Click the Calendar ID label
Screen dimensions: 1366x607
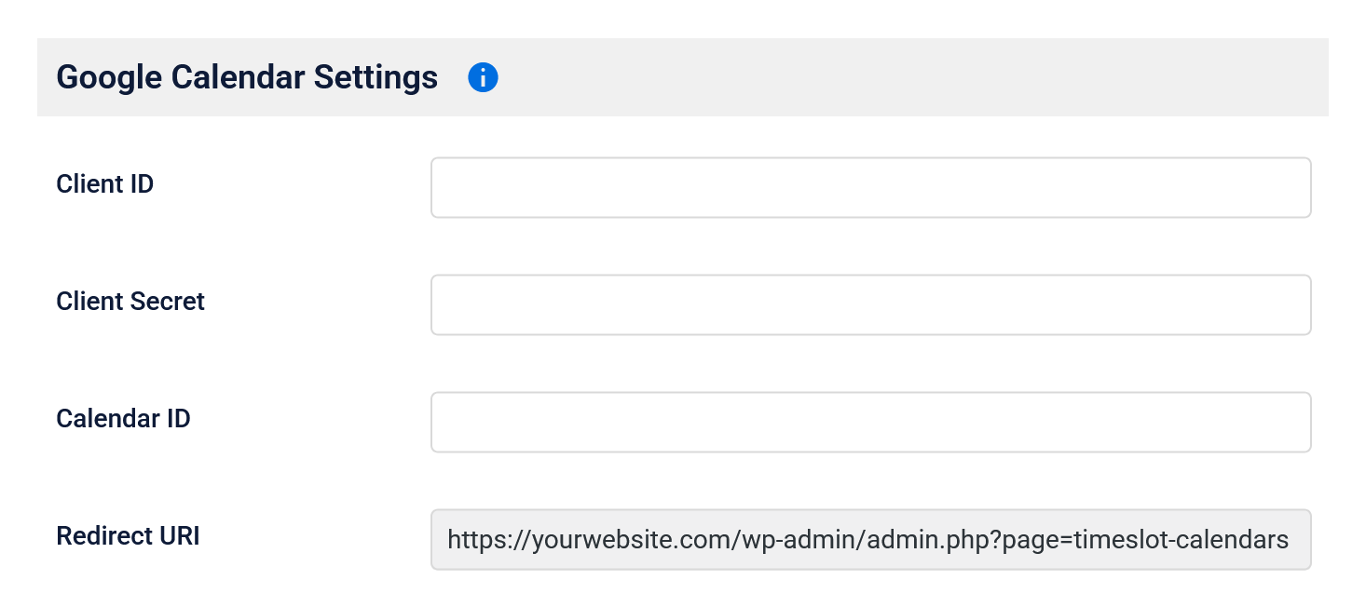point(123,418)
